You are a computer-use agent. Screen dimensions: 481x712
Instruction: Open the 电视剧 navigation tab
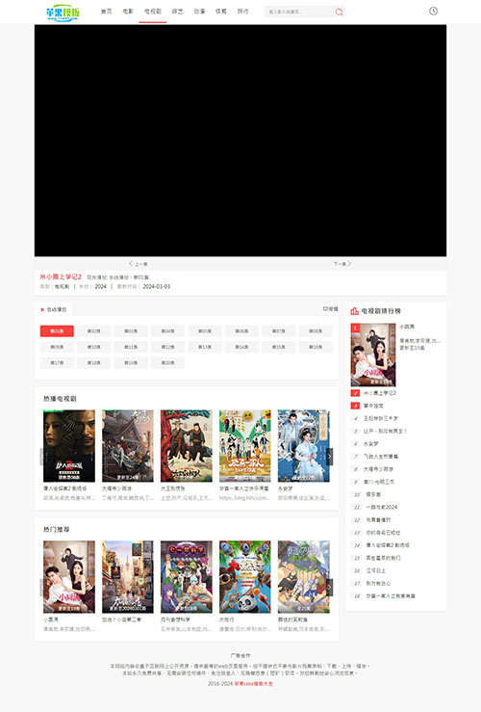[153, 12]
